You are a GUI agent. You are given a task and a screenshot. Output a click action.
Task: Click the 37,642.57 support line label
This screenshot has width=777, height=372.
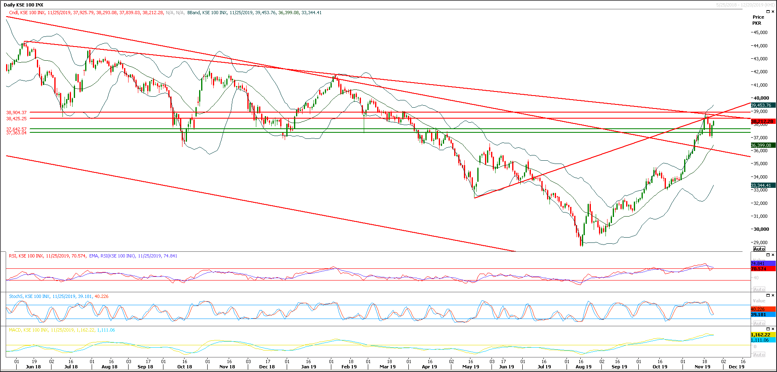17,129
